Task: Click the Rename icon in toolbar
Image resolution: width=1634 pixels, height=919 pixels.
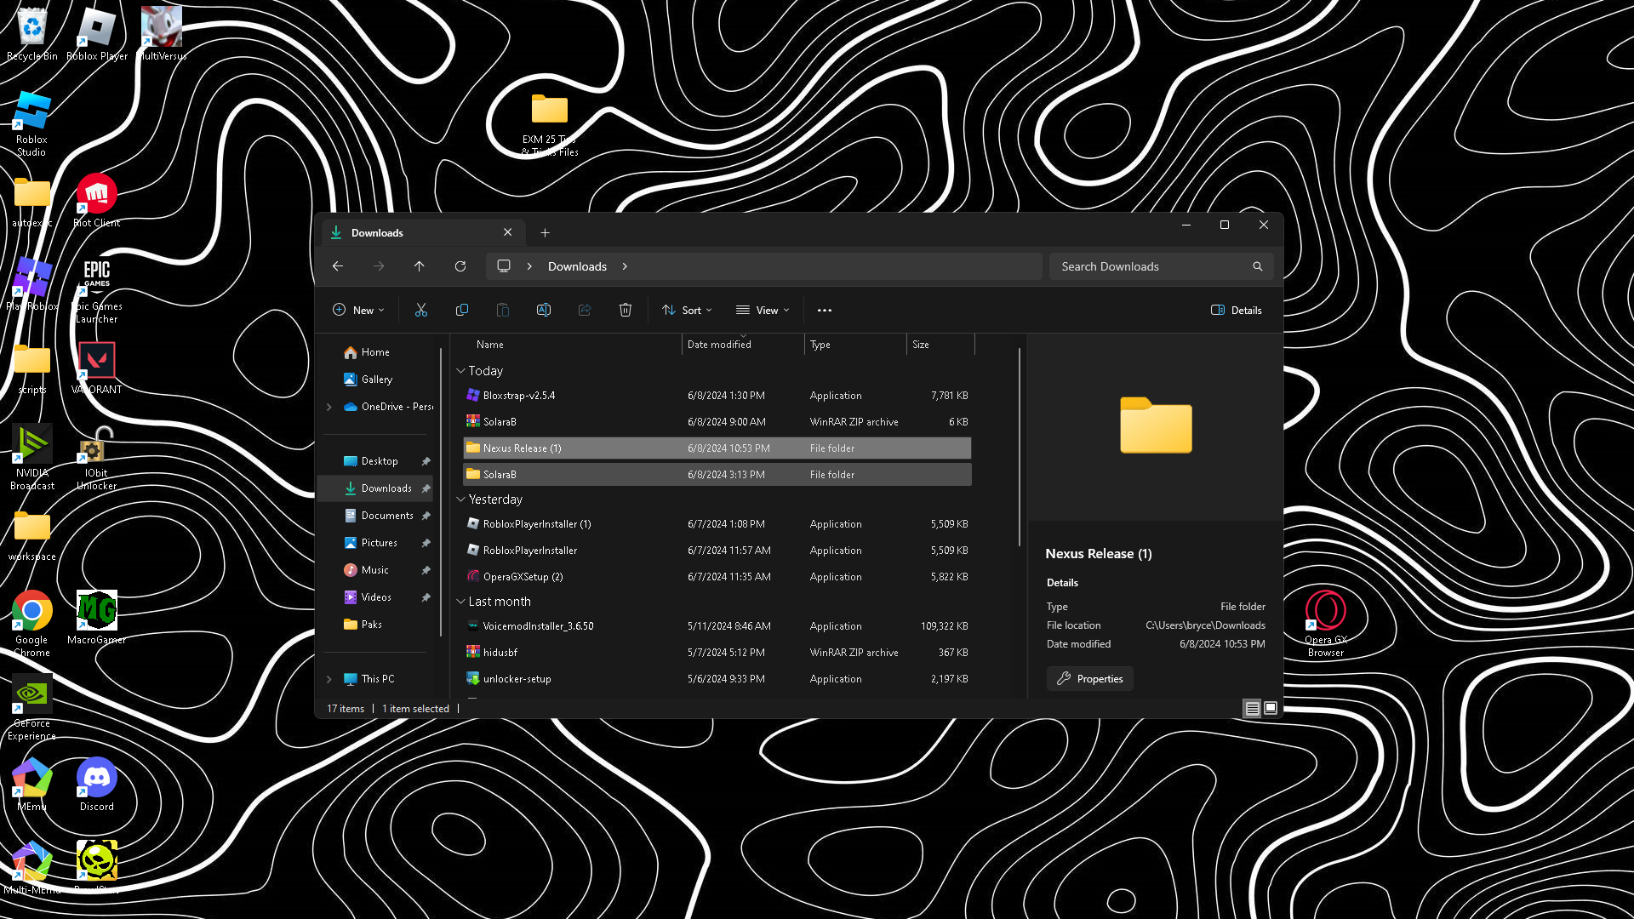Action: [x=544, y=311]
